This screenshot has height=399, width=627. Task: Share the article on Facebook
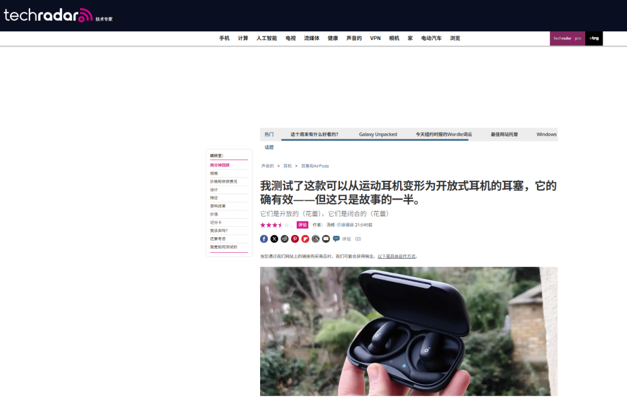point(264,238)
